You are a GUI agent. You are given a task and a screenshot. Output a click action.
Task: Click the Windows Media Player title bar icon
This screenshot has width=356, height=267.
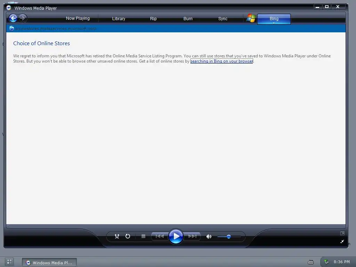(9, 8)
